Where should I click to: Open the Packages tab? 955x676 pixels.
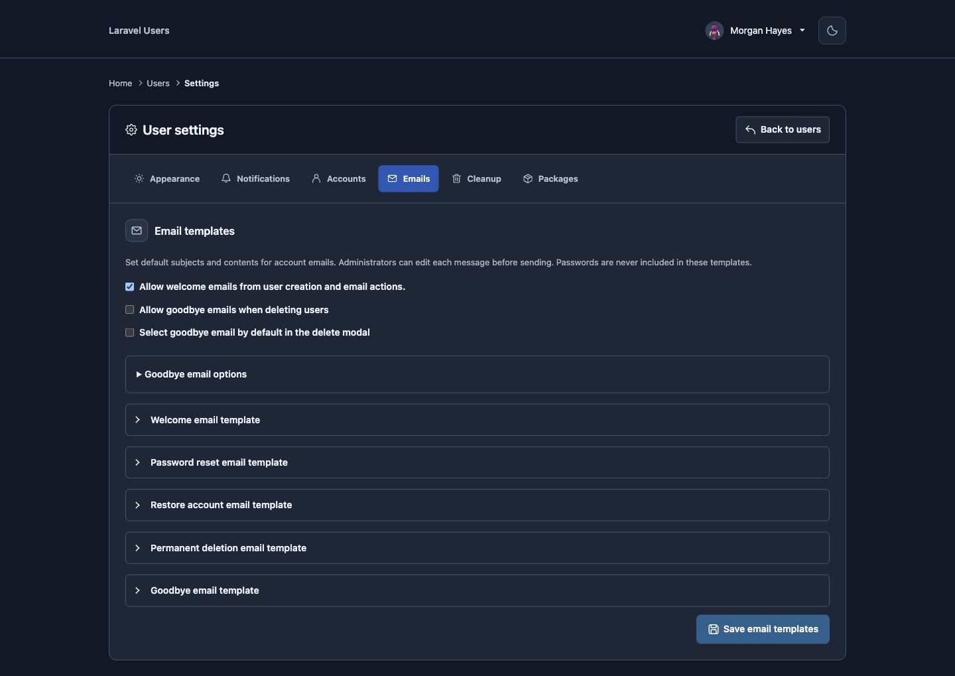(x=550, y=178)
